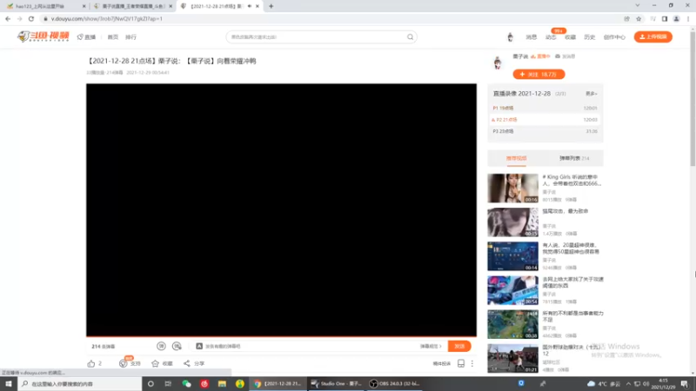Click the 分享 share icon
This screenshot has height=391, width=696.
click(187, 363)
